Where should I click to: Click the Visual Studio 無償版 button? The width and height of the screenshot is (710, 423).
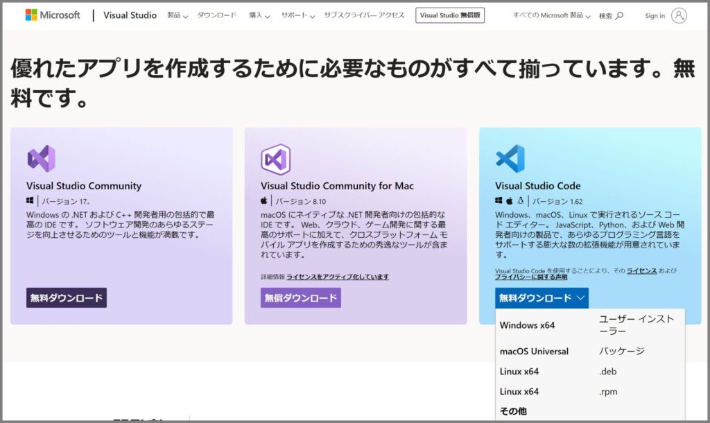pos(449,15)
